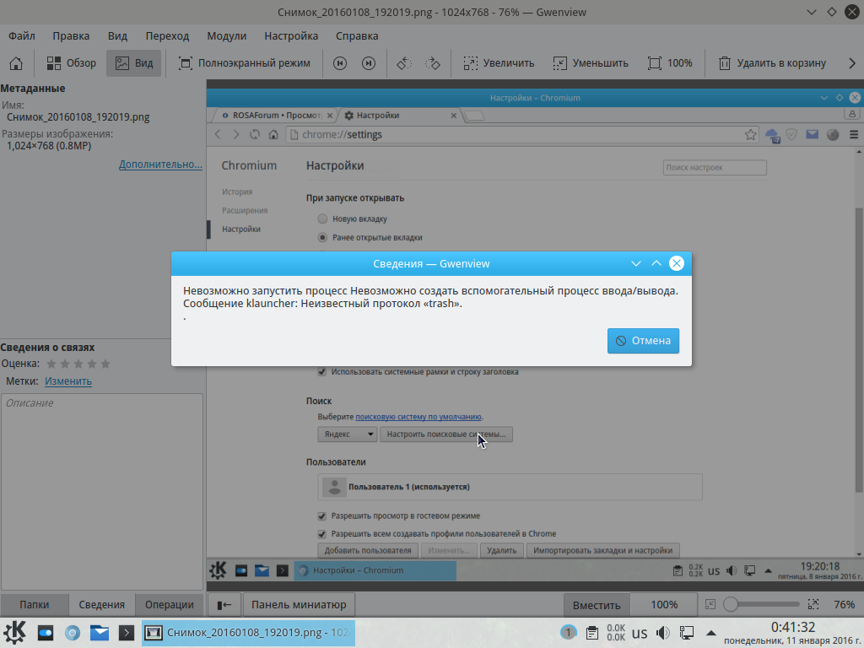Expand hidden system tray icons arrow

click(710, 633)
